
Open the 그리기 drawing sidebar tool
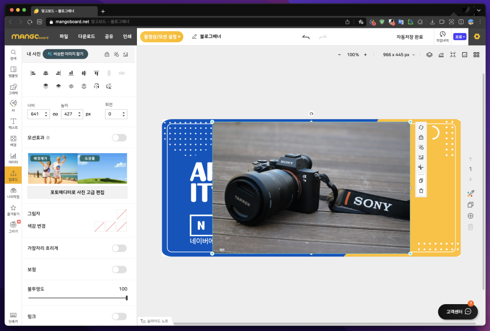[x=13, y=227]
